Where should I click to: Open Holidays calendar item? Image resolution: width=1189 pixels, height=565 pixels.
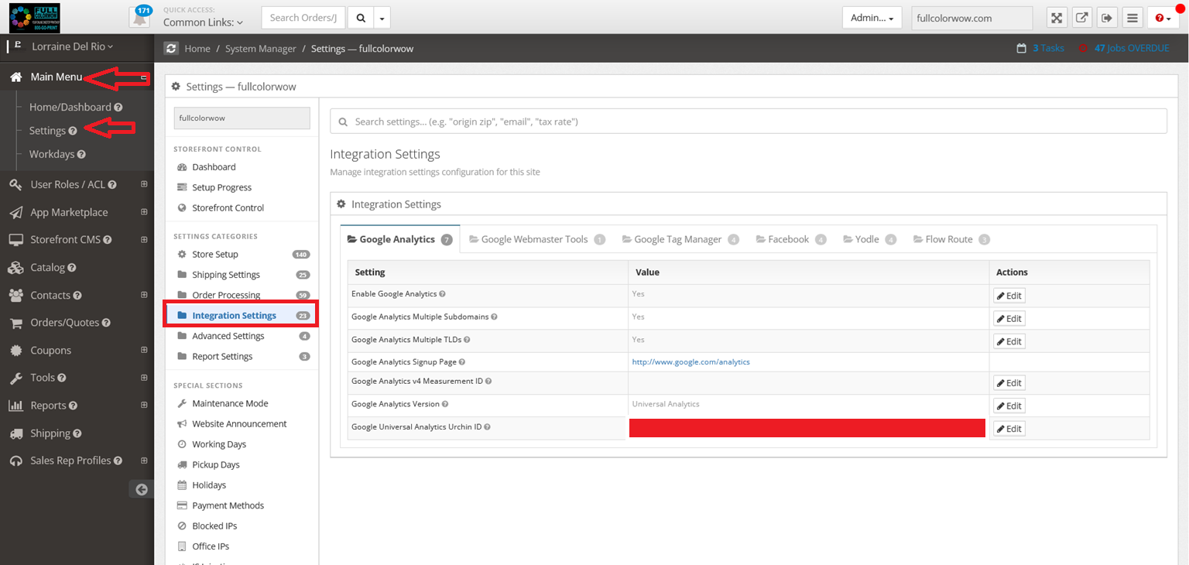click(209, 485)
